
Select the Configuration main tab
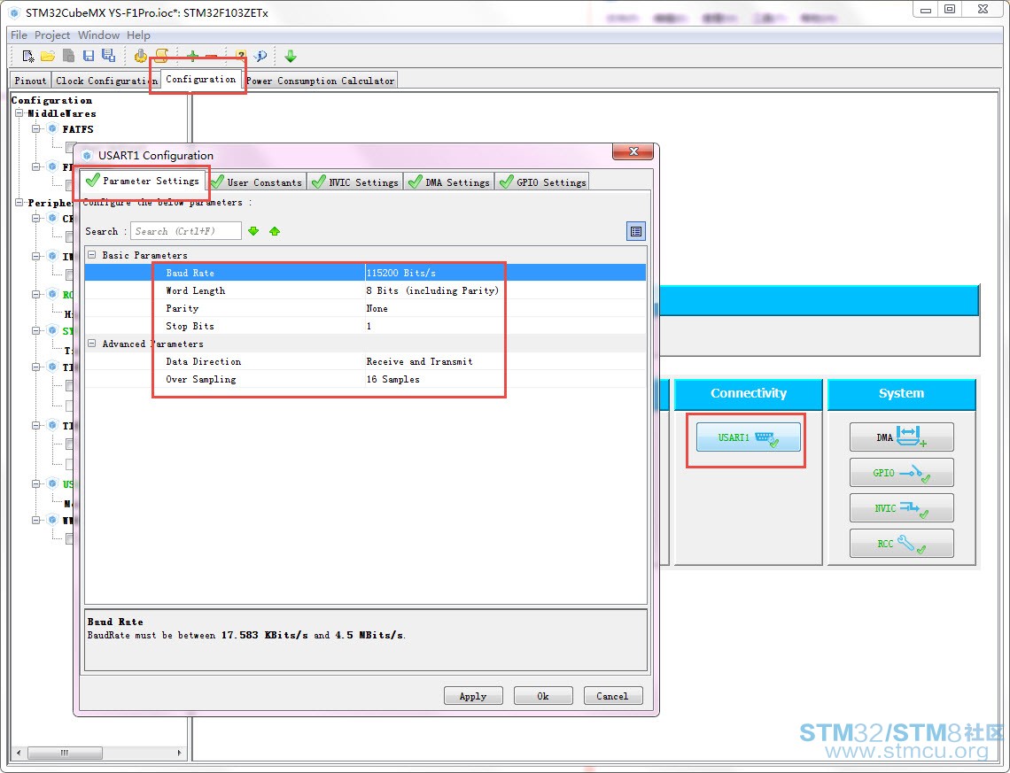[x=200, y=79]
